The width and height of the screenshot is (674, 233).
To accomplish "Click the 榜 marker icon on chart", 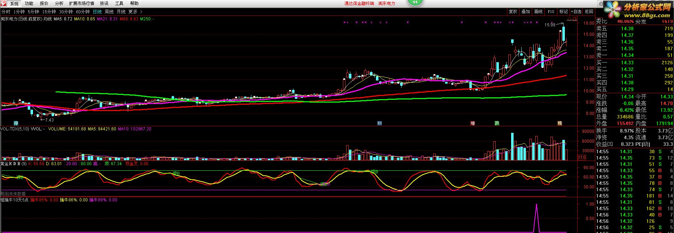I will 560,123.
